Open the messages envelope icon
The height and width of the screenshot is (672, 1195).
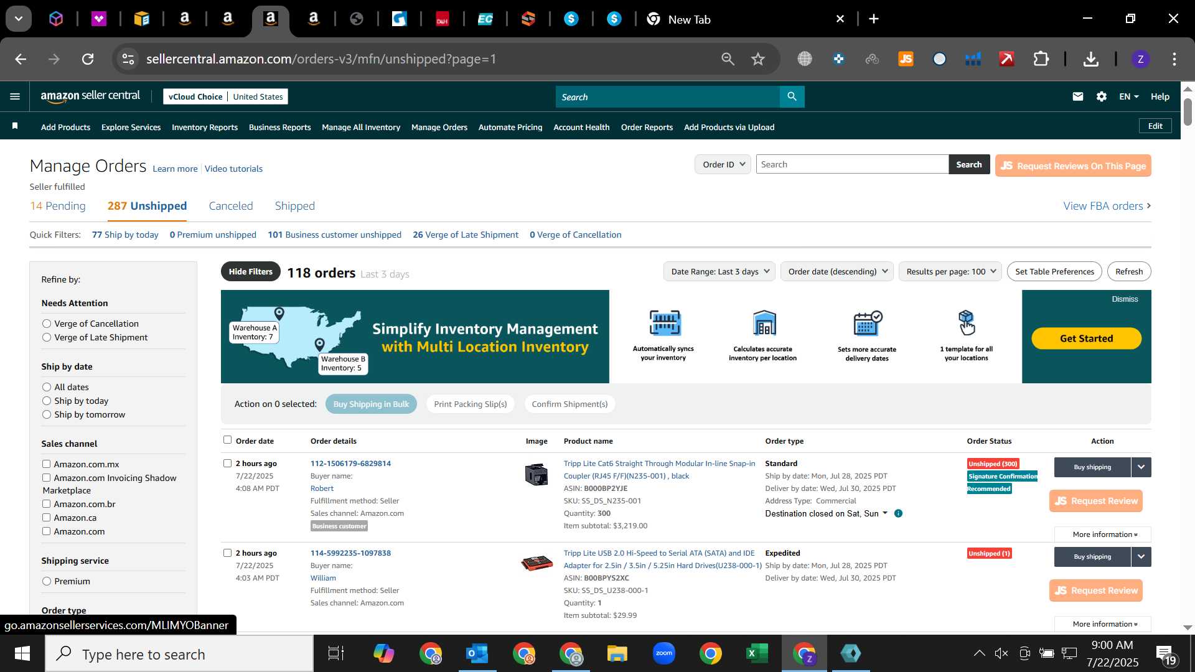(x=1078, y=96)
